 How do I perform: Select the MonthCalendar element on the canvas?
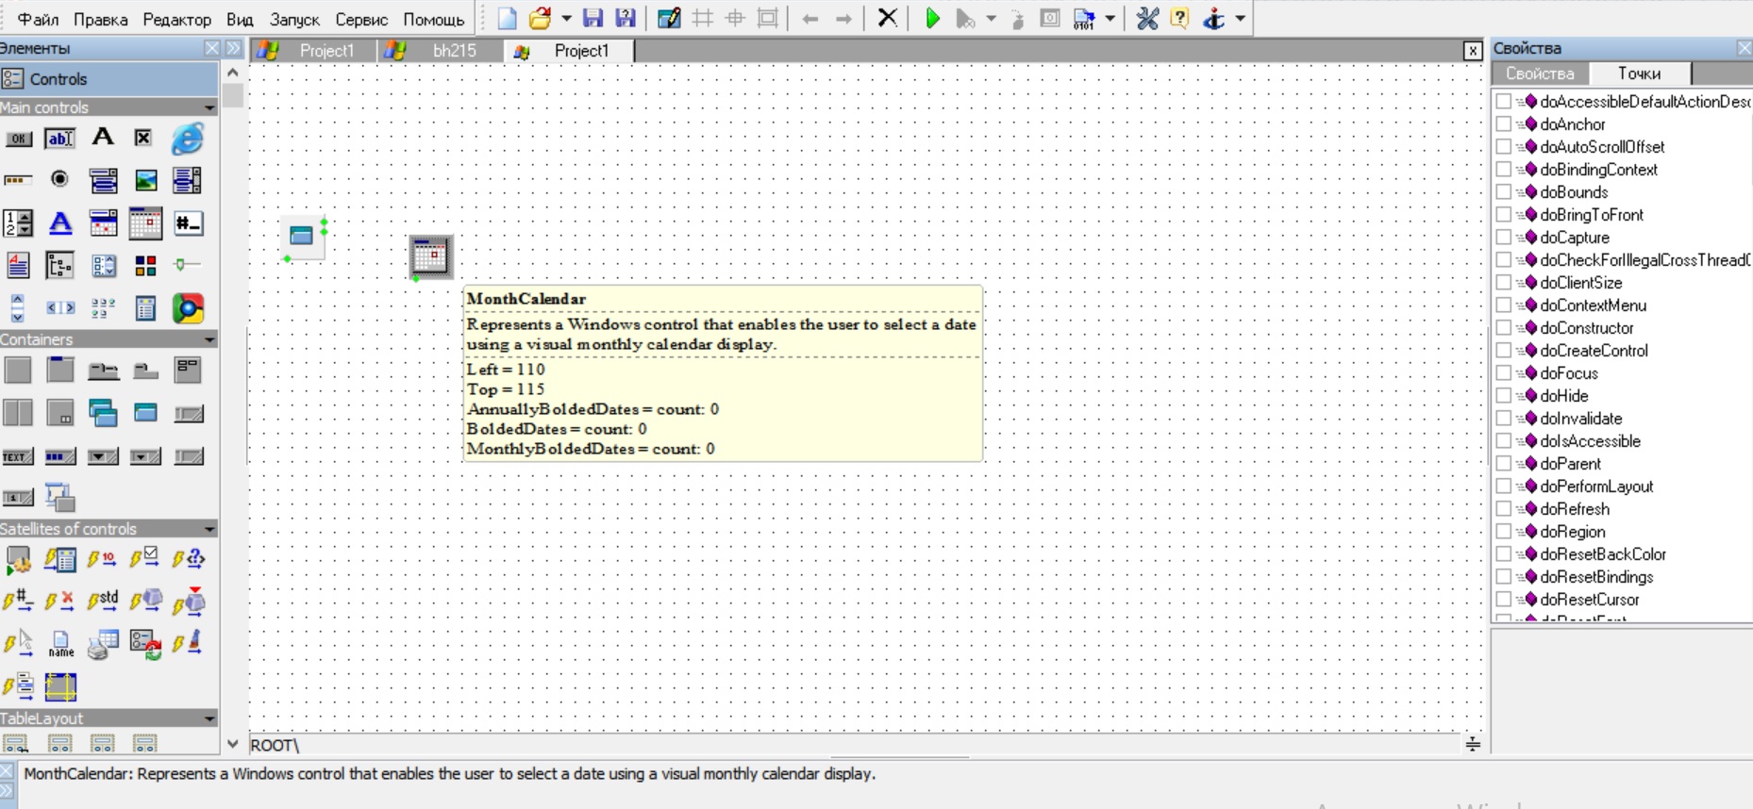[x=430, y=256]
